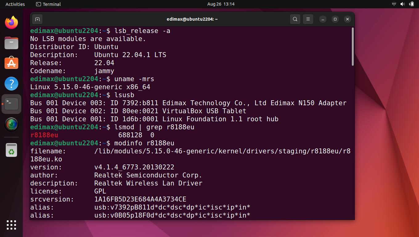Click srcversion '1A16FB5D23E684A4A3734CE'
The image size is (419, 237).
[x=140, y=199]
